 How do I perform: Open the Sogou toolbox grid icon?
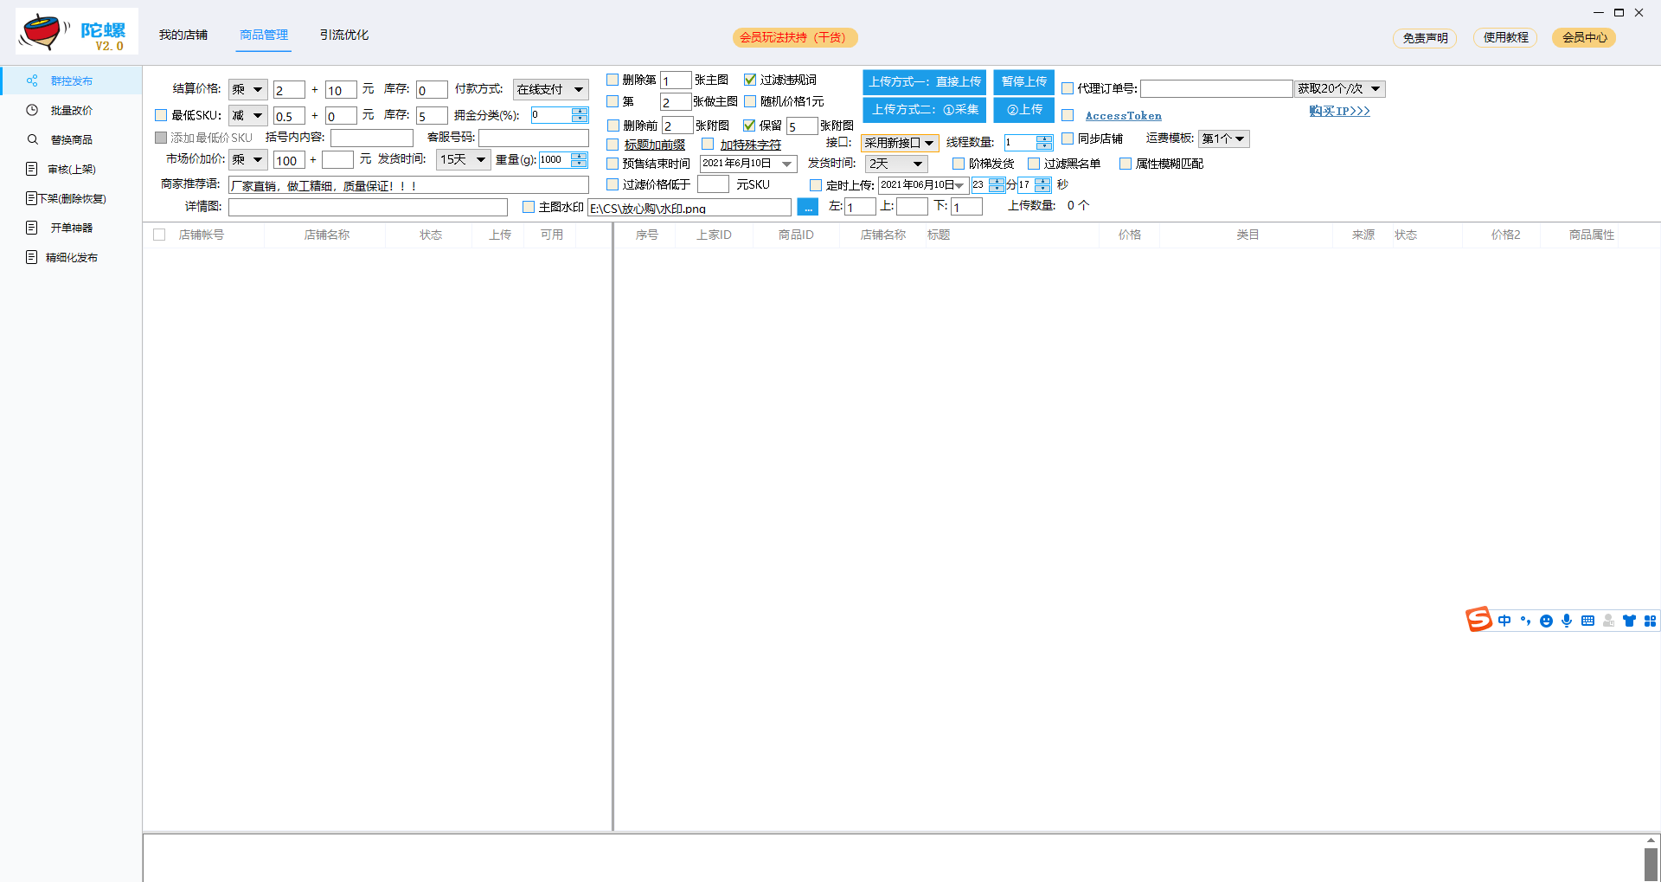[1650, 621]
